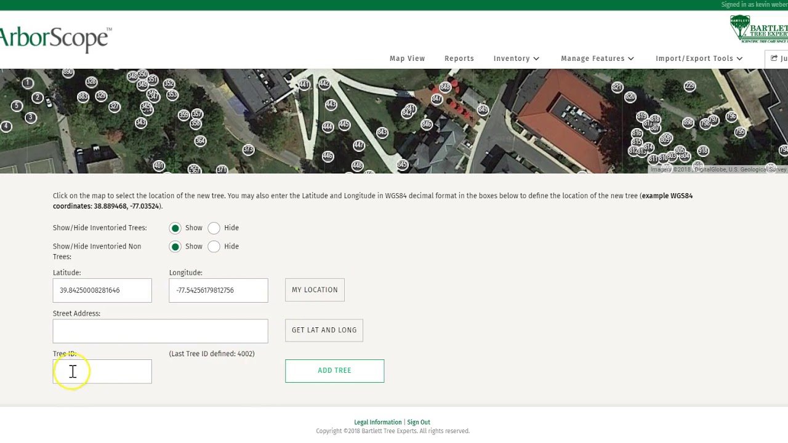
Task: Pick tree marker 4 on the map
Action: pos(6,126)
